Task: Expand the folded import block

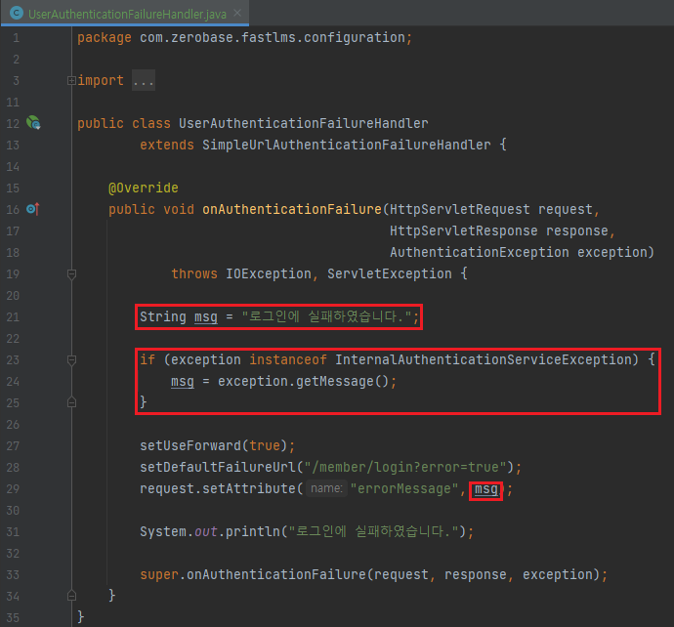Action: [x=71, y=80]
